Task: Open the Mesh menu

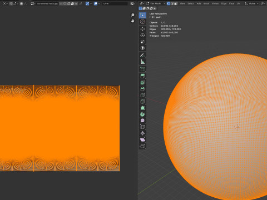Action: click(x=206, y=3)
